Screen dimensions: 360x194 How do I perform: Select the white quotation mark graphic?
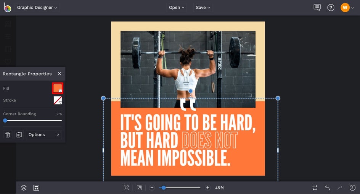(x=188, y=105)
